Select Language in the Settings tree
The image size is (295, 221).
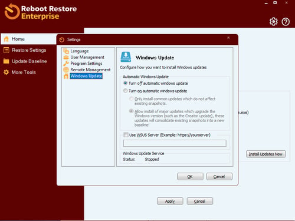point(80,51)
